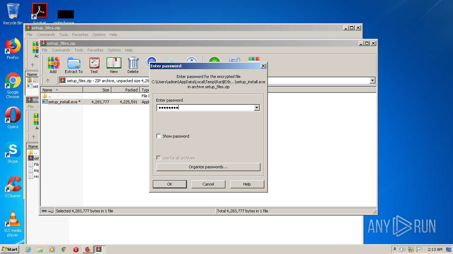Click the Add toolbar icon in WinRAR
Screen dimensions: 453x254
coord(53,65)
